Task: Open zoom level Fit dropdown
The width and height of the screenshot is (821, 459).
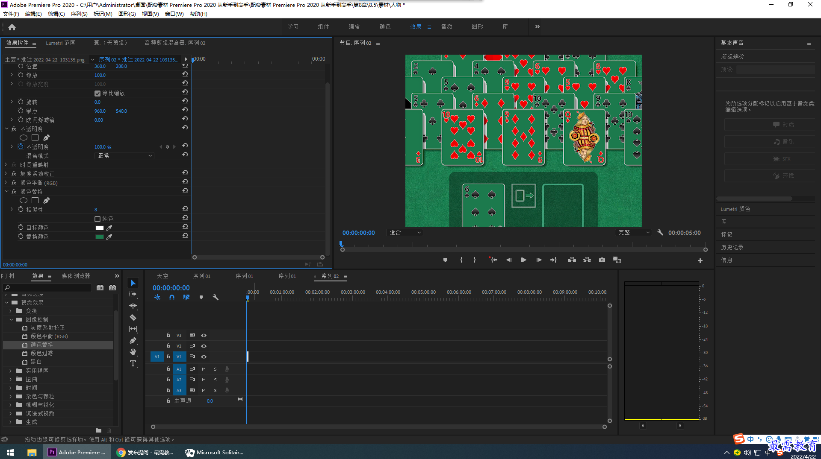Action: [405, 233]
